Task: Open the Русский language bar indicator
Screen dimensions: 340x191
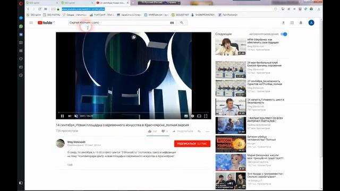Action: click(x=152, y=3)
